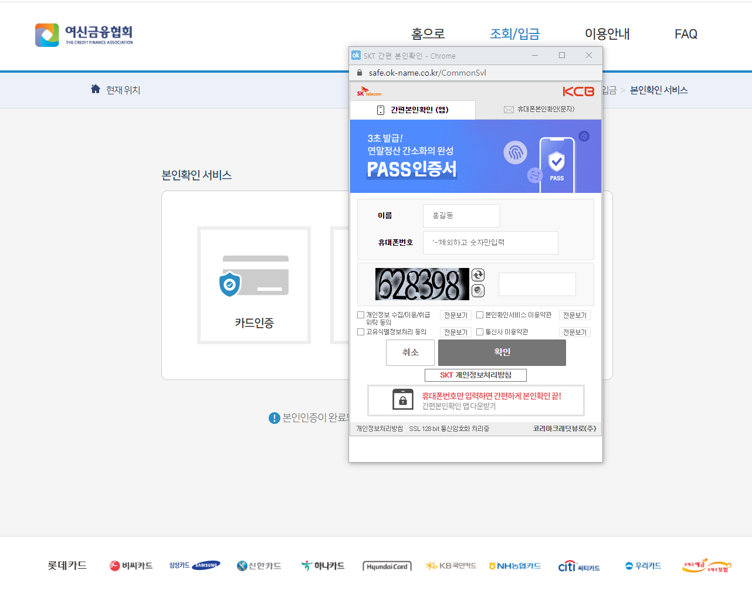752x594 pixels.
Task: Click the NH농협카드 logo
Action: coord(515,566)
